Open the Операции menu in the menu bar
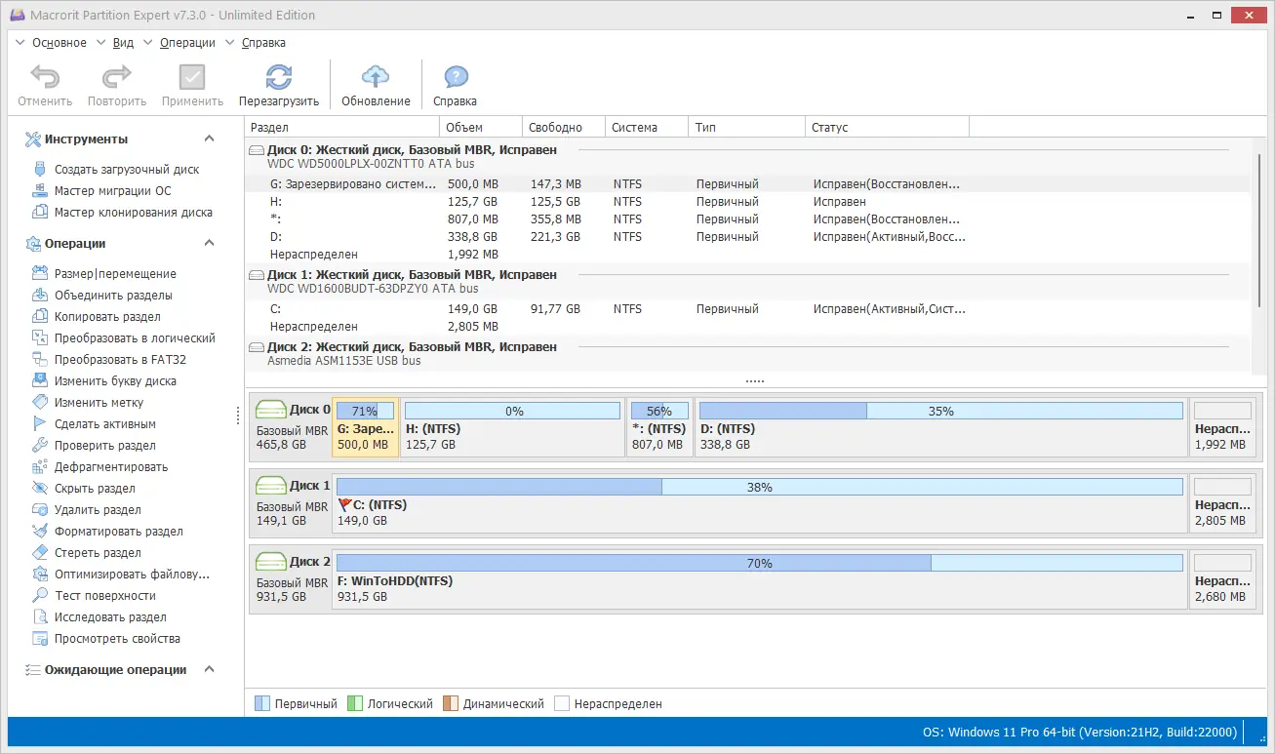Viewport: 1275px width, 754px height. (186, 42)
